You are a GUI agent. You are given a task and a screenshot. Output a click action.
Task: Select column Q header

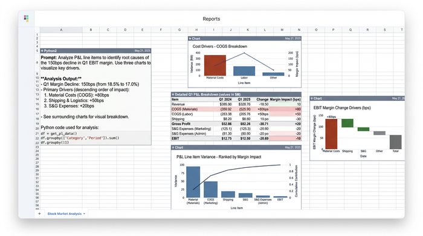(x=350, y=30)
